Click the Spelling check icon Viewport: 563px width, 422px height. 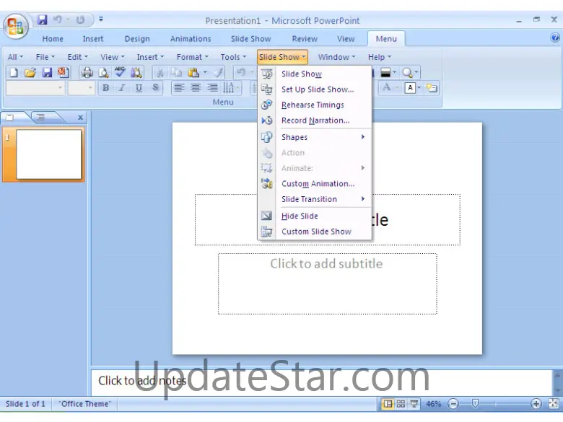click(x=120, y=72)
